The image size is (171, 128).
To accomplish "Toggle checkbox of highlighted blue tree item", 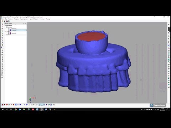I will 9,30.
